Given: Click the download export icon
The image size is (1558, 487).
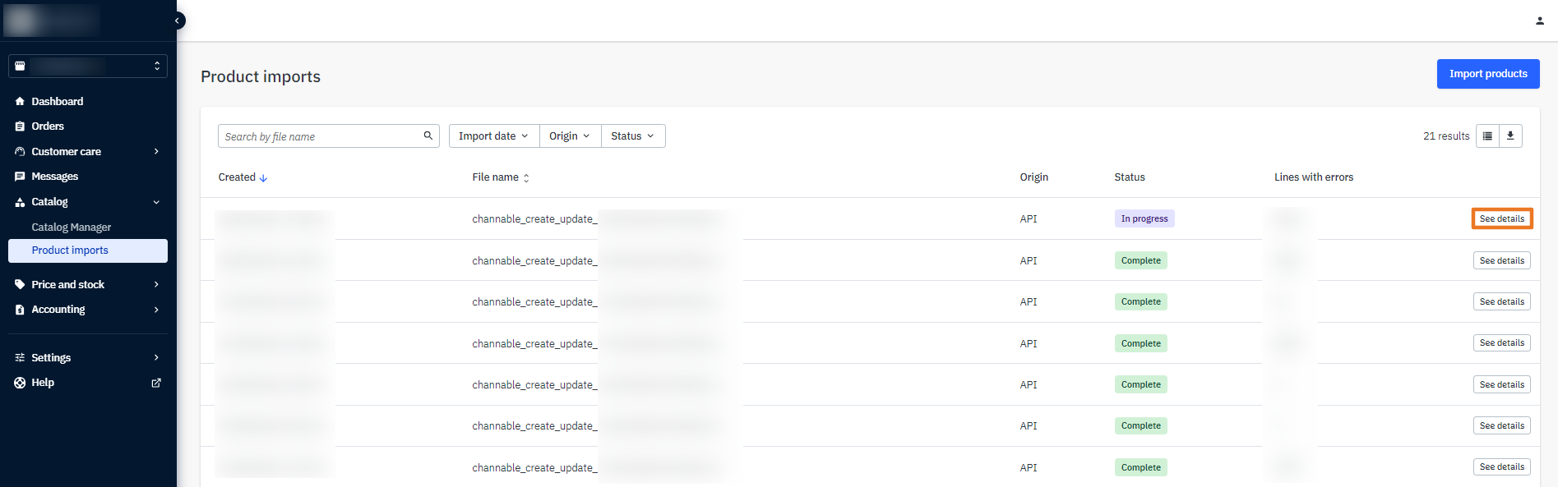Looking at the screenshot, I should tap(1510, 136).
